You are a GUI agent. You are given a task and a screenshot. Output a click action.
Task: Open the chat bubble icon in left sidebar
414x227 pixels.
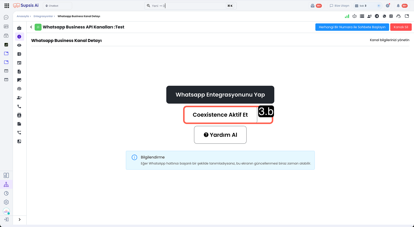point(6,18)
